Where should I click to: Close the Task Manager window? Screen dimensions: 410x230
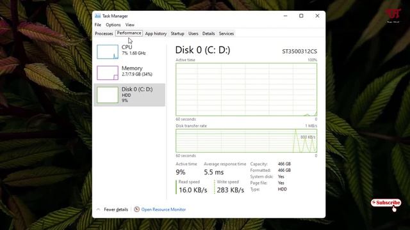pos(317,16)
